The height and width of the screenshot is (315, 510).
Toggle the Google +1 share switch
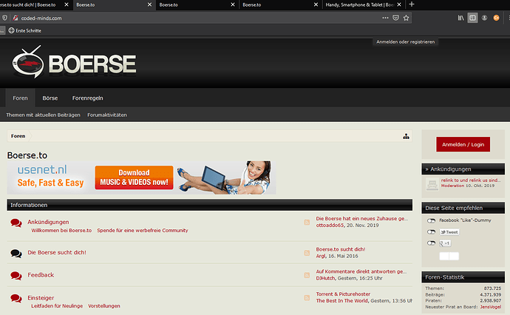432,243
